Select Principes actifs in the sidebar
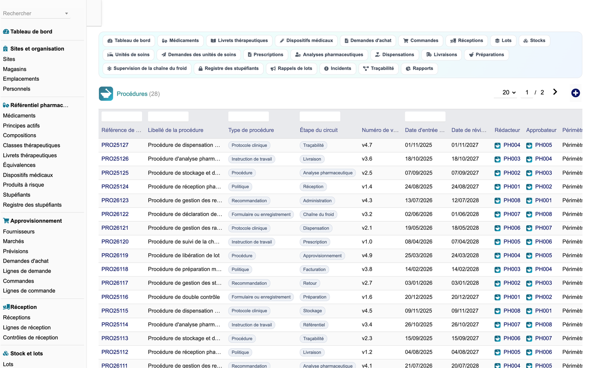This screenshot has width=595, height=368. coord(21,126)
